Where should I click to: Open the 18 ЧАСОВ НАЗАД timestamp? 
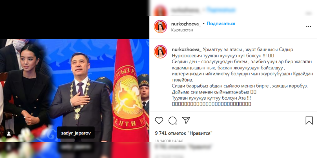coord(169,141)
